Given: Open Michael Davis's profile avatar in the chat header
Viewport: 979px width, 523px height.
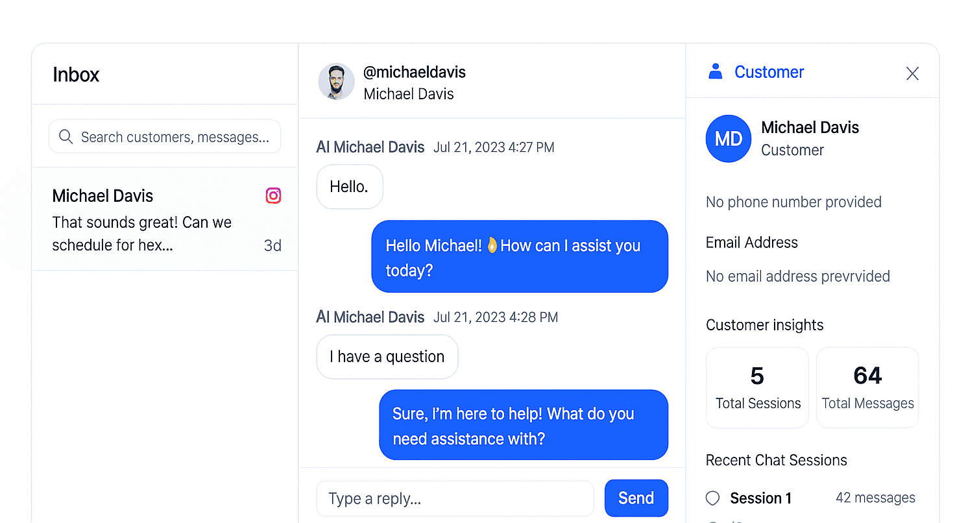Looking at the screenshot, I should coord(336,81).
